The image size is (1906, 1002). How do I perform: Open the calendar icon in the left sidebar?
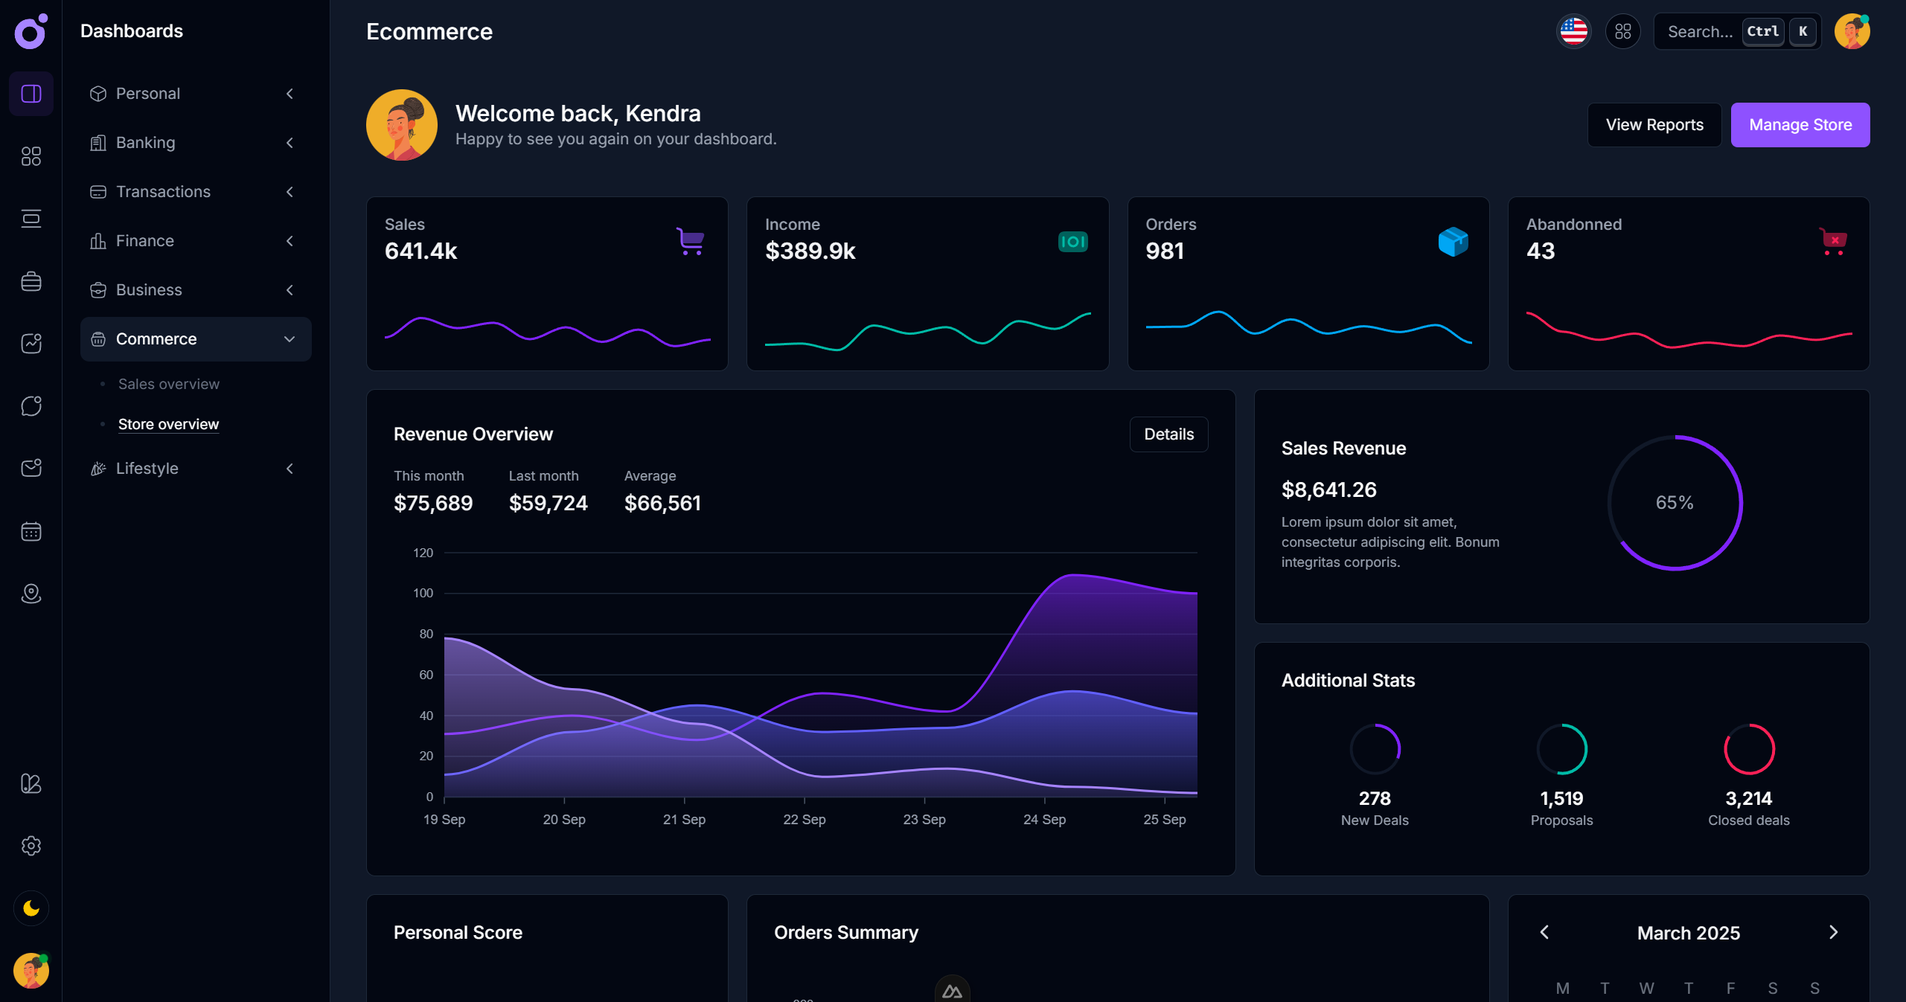(x=31, y=530)
